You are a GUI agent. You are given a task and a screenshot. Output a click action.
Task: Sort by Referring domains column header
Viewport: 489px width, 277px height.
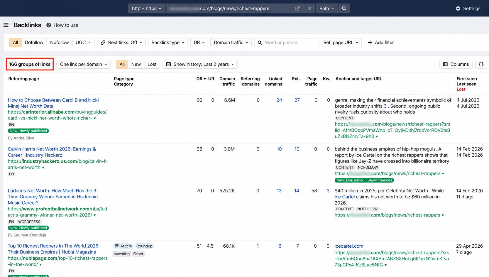[x=250, y=81]
